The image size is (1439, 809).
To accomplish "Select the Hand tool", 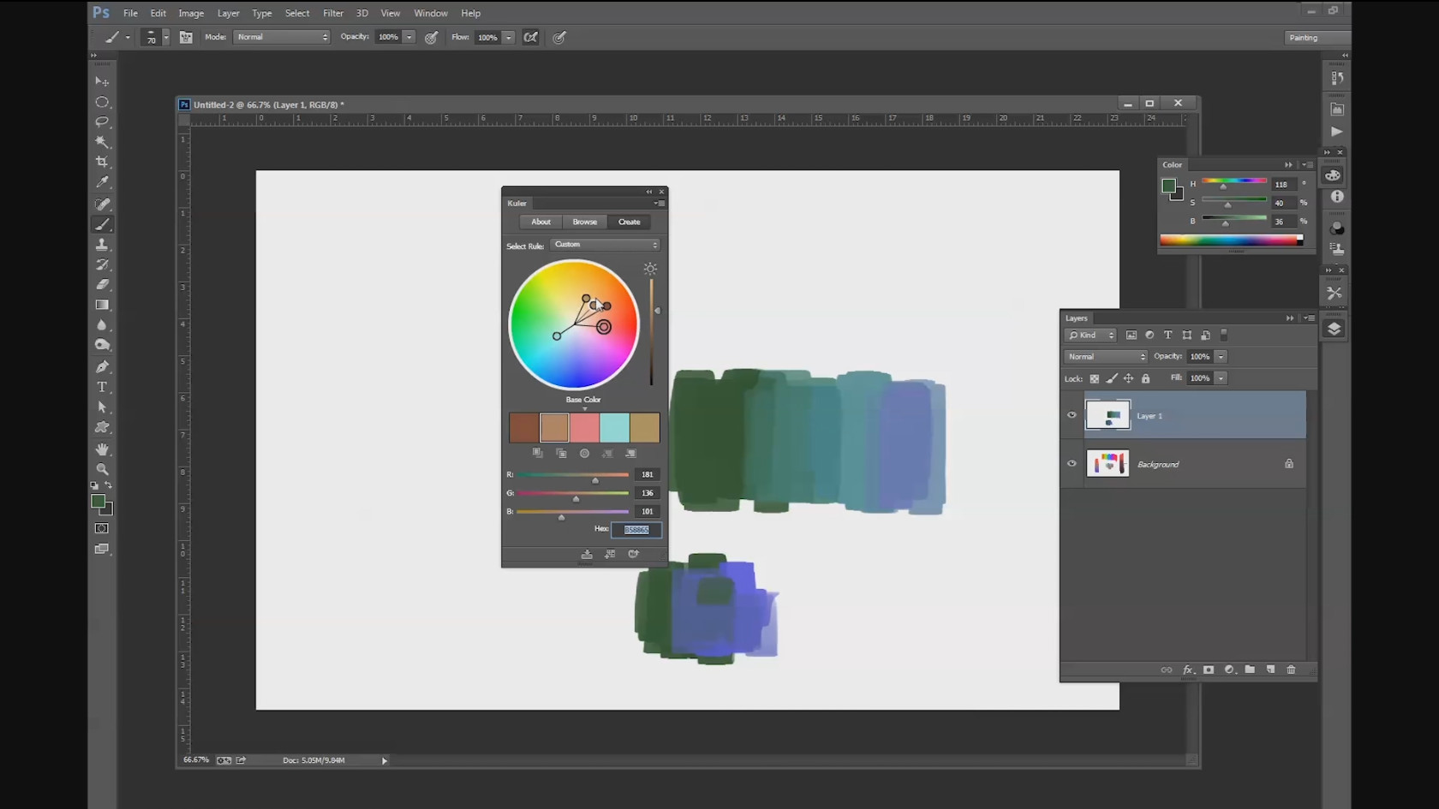I will (102, 449).
